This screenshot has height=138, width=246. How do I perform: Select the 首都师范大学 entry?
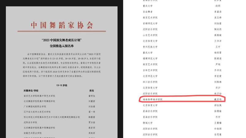[x=150, y=24]
